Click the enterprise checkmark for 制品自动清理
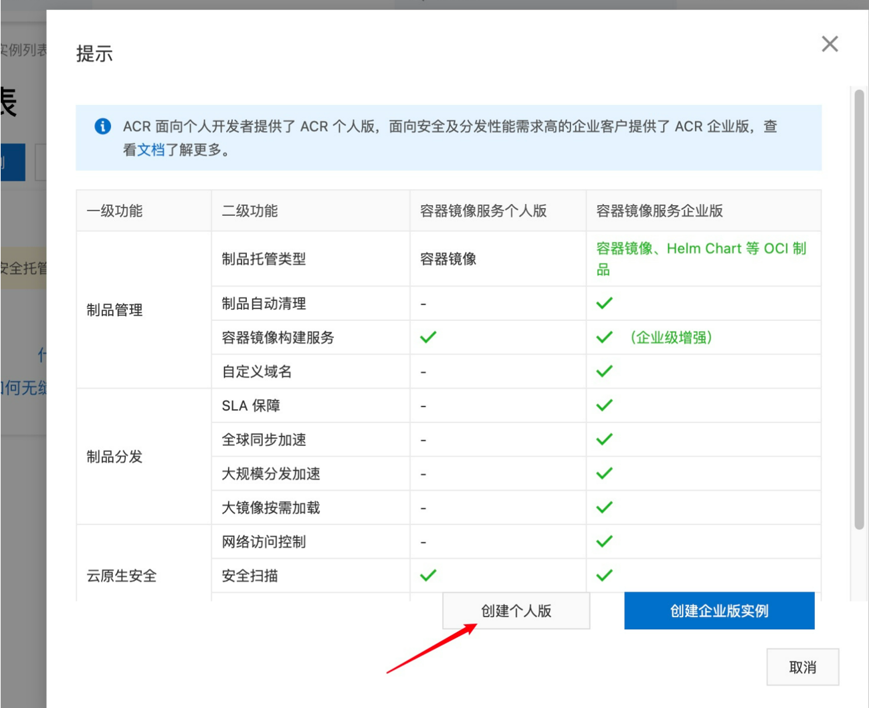 (604, 304)
